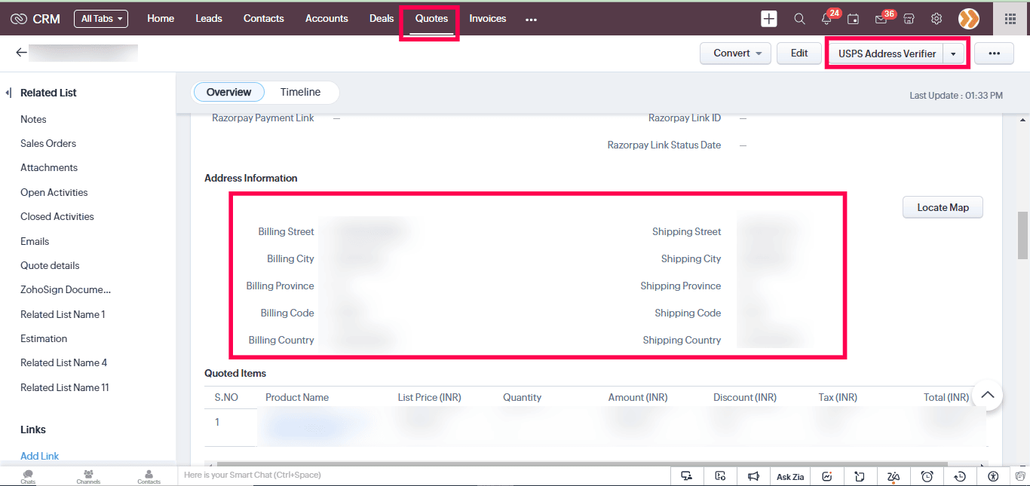Open the chart insights icon
The height and width of the screenshot is (486, 1030).
pos(827,476)
